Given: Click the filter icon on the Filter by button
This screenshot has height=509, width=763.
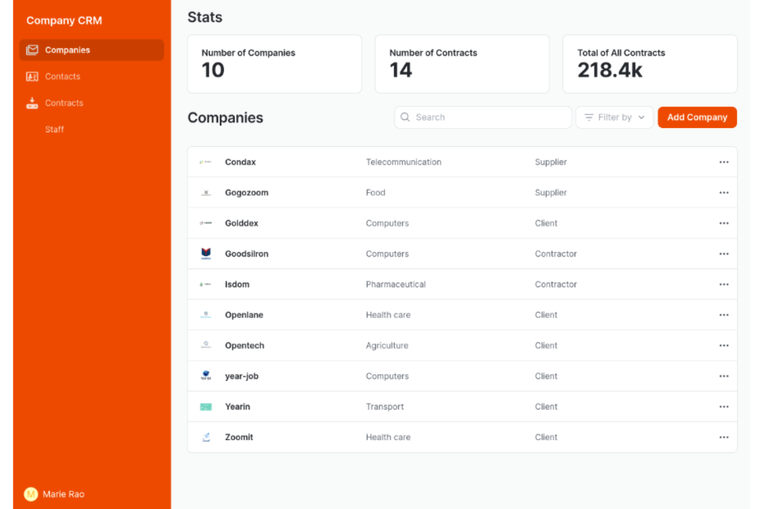Looking at the screenshot, I should 588,117.
